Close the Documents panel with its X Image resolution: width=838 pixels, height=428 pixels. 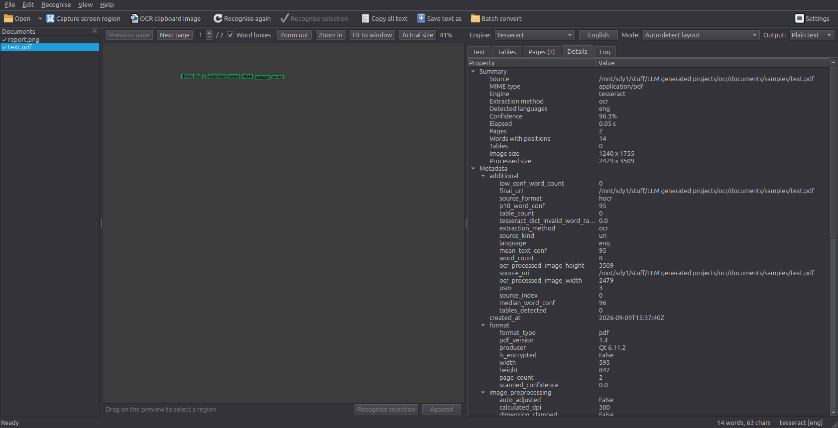(x=95, y=31)
